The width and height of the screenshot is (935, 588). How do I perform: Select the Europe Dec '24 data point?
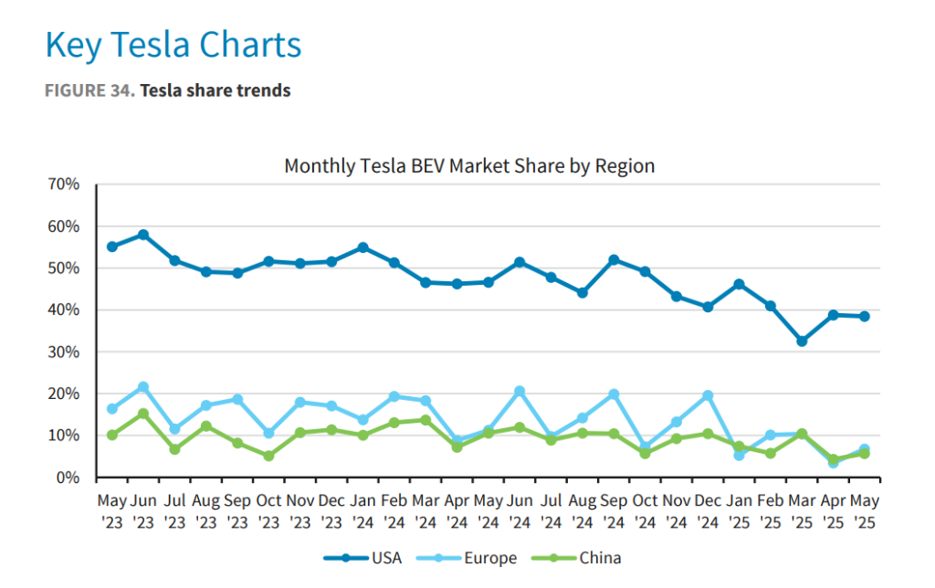pyautogui.click(x=708, y=395)
